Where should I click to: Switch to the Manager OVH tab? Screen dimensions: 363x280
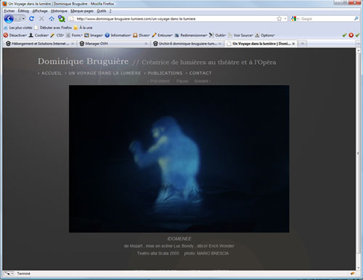114,44
